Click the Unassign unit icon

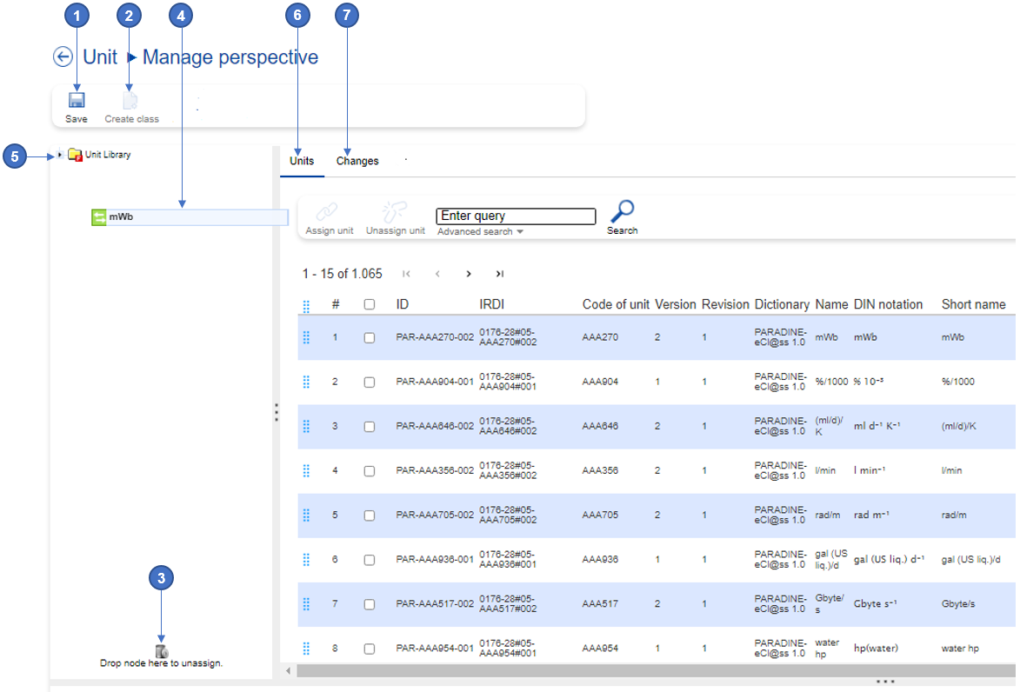(x=395, y=211)
